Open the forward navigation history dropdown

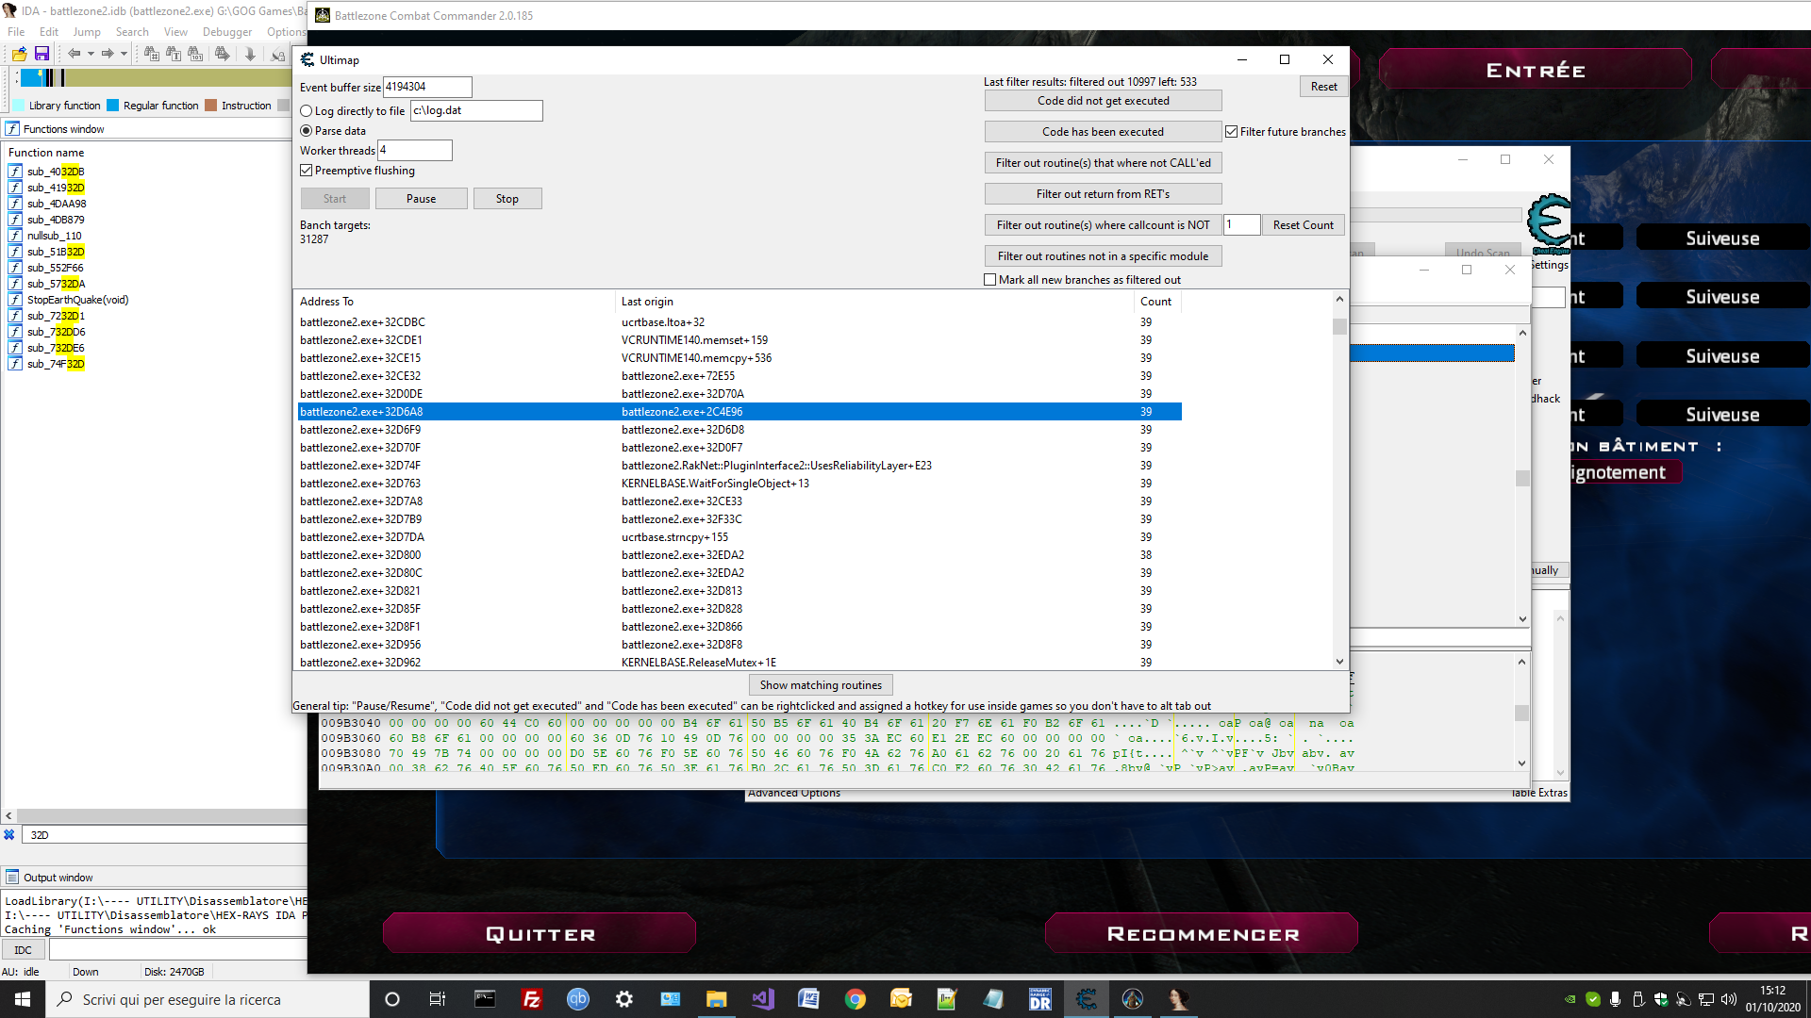pyautogui.click(x=124, y=54)
